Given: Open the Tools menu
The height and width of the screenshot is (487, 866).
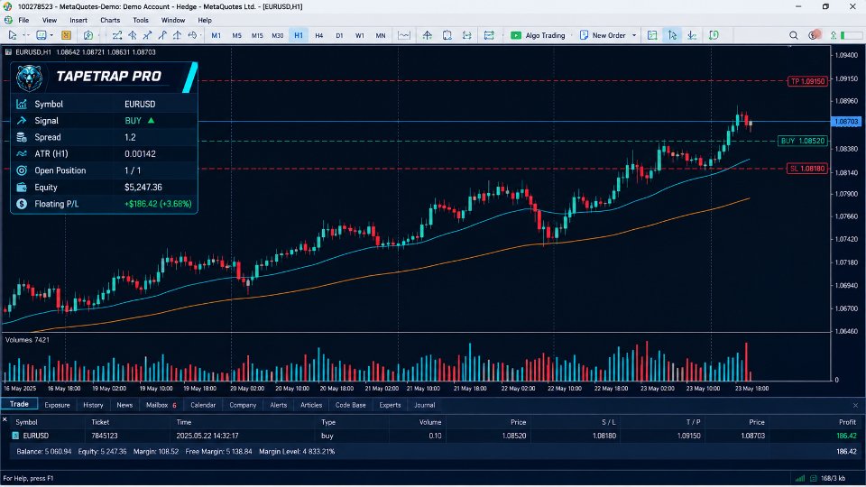Looking at the screenshot, I should [x=141, y=20].
